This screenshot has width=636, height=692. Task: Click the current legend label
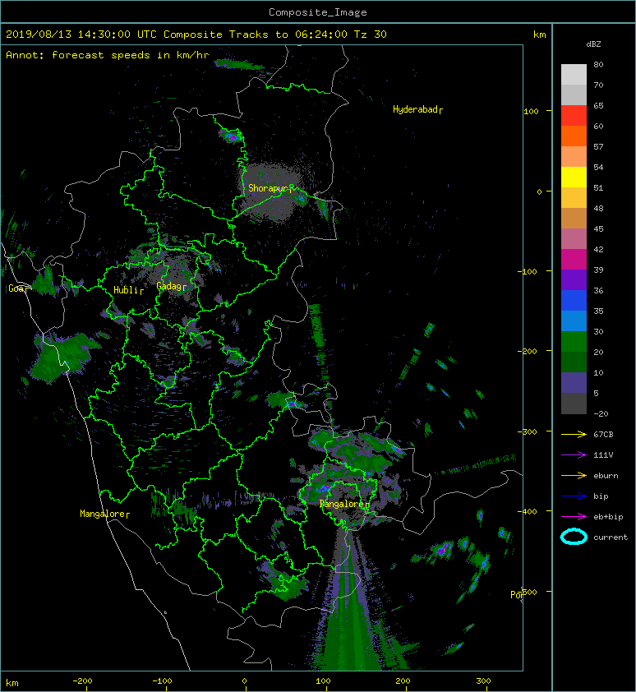tap(611, 537)
